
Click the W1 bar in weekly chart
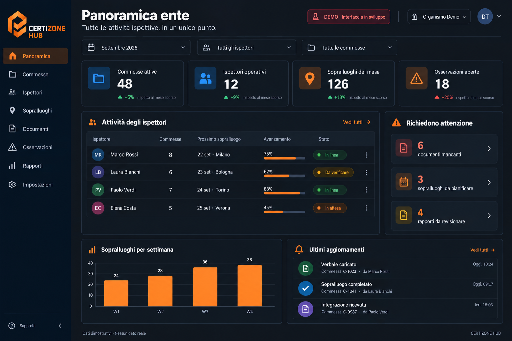point(116,293)
